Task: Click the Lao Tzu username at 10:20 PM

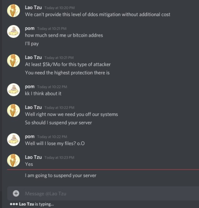Action: (x=33, y=8)
